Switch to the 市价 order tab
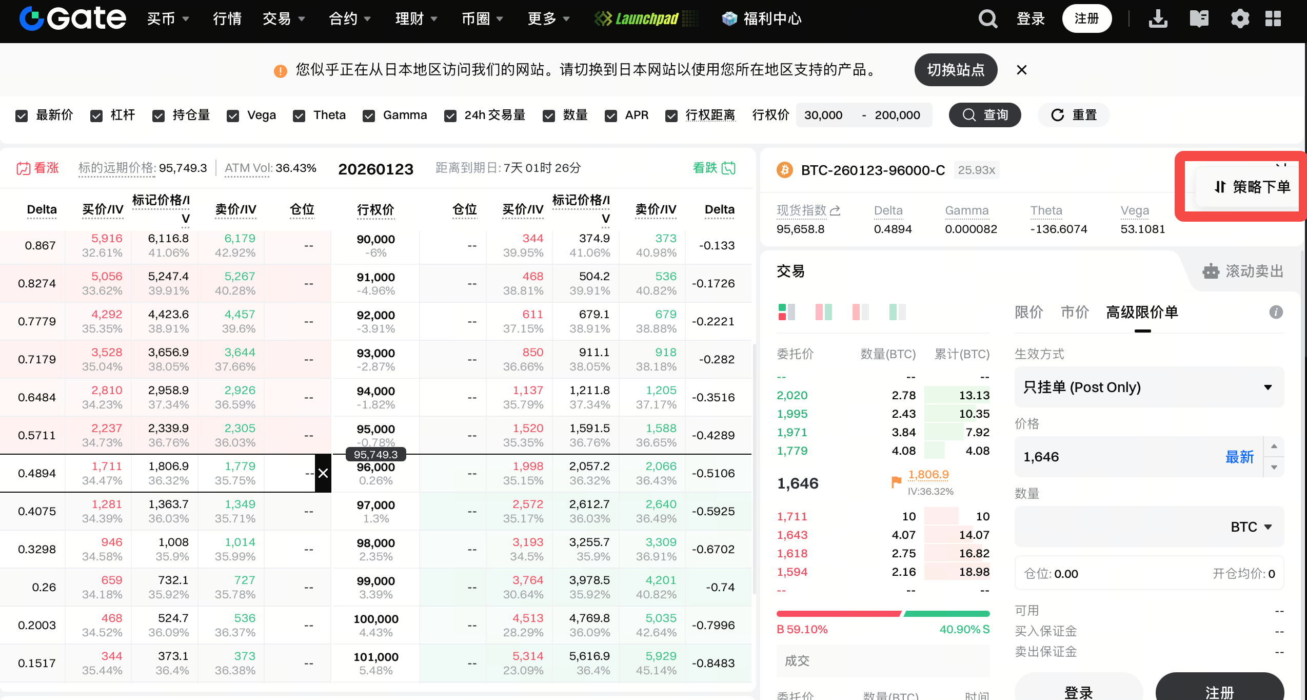This screenshot has width=1307, height=700. click(x=1075, y=312)
